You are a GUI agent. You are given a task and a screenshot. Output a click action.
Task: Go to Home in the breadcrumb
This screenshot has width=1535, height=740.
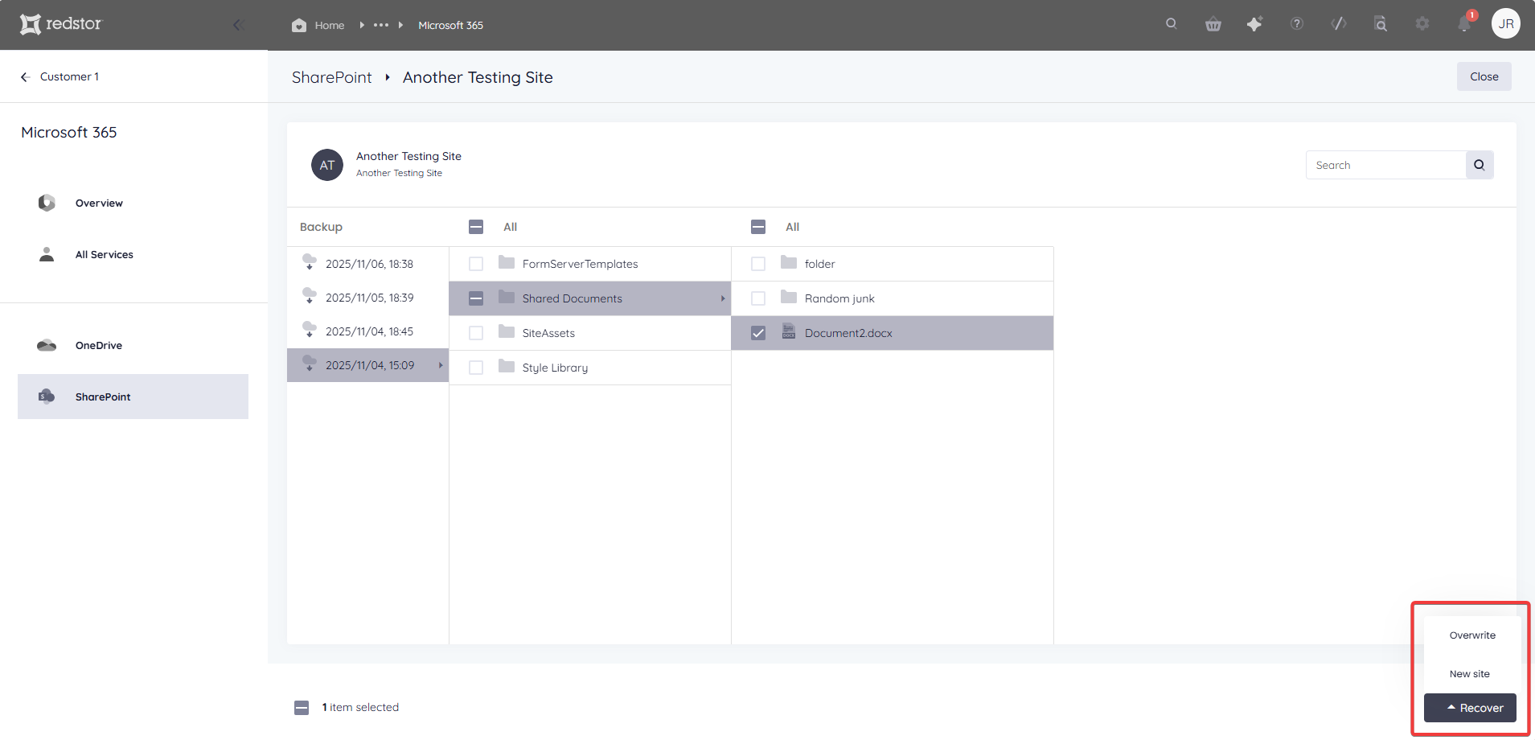click(330, 26)
